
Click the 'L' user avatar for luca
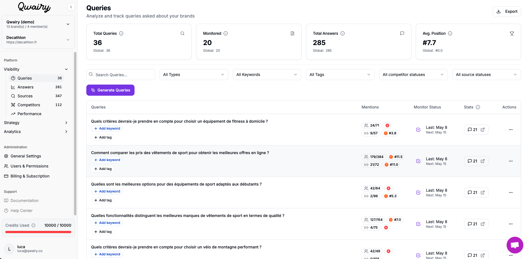coord(9,249)
